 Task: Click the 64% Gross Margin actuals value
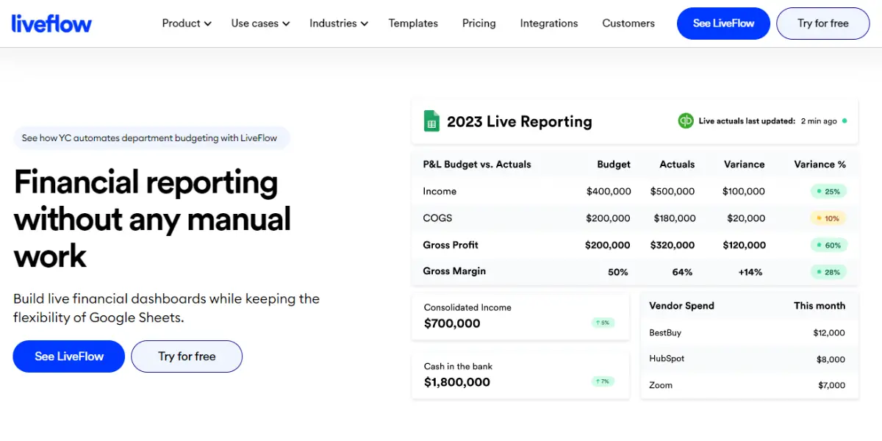[682, 272]
